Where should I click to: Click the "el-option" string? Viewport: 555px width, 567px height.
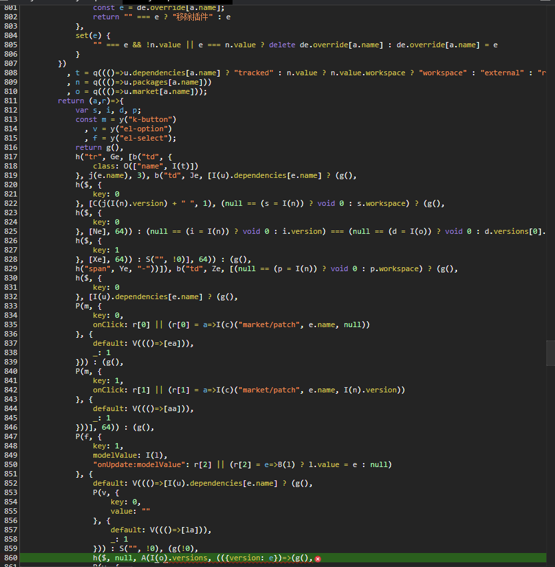[x=143, y=129]
